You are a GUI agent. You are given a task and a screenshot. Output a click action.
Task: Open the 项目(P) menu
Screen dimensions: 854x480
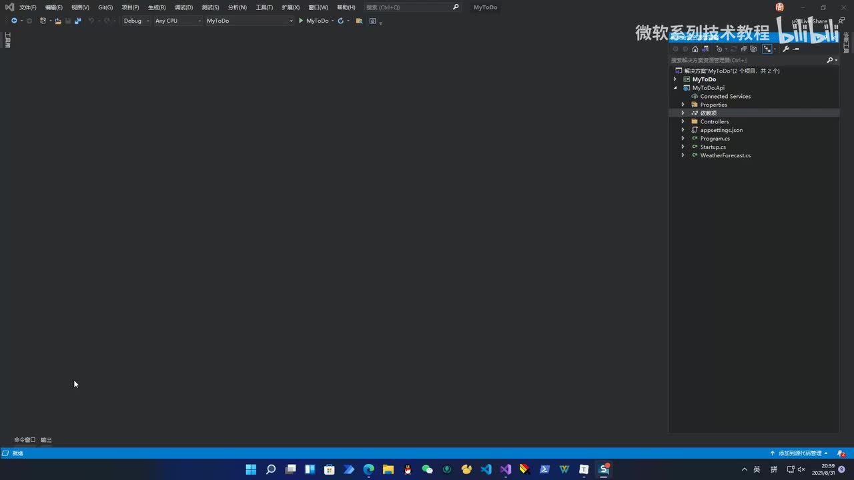(x=130, y=7)
